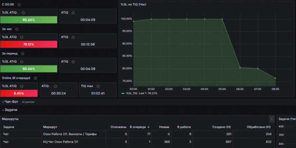Image resolution: width=296 pixels, height=148 pixels.
Task: Click info icon on %SL ATiQ panel showing 76.12%
Action: point(22,37)
